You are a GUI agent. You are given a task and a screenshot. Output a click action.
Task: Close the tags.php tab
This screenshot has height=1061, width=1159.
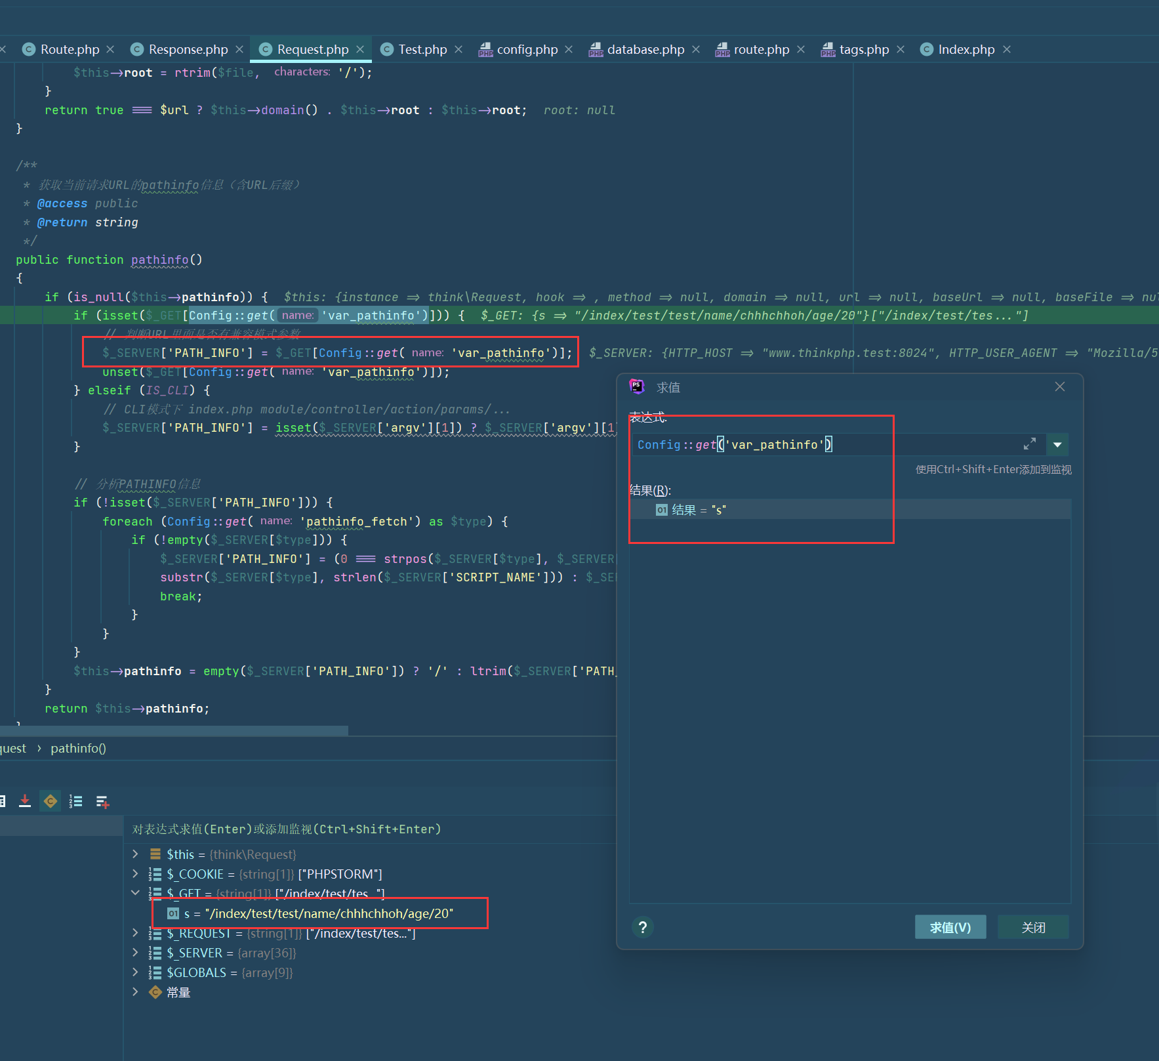(x=901, y=50)
